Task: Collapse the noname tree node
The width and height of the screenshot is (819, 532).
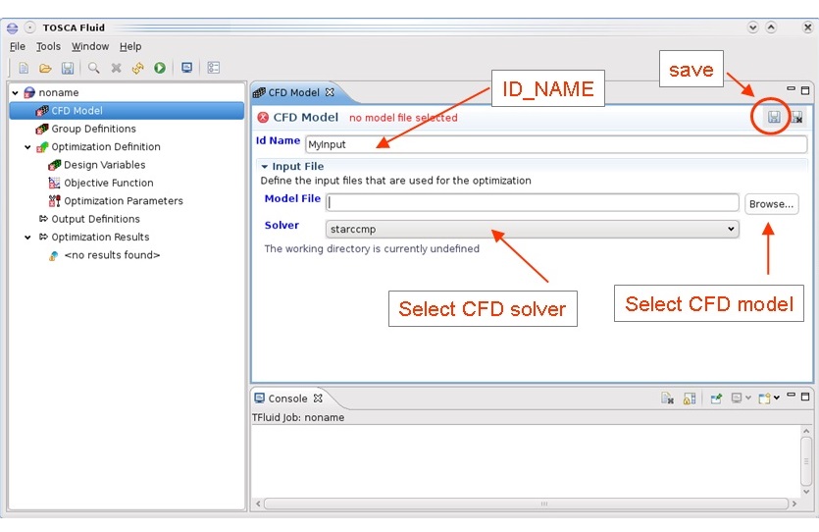Action: click(x=15, y=93)
